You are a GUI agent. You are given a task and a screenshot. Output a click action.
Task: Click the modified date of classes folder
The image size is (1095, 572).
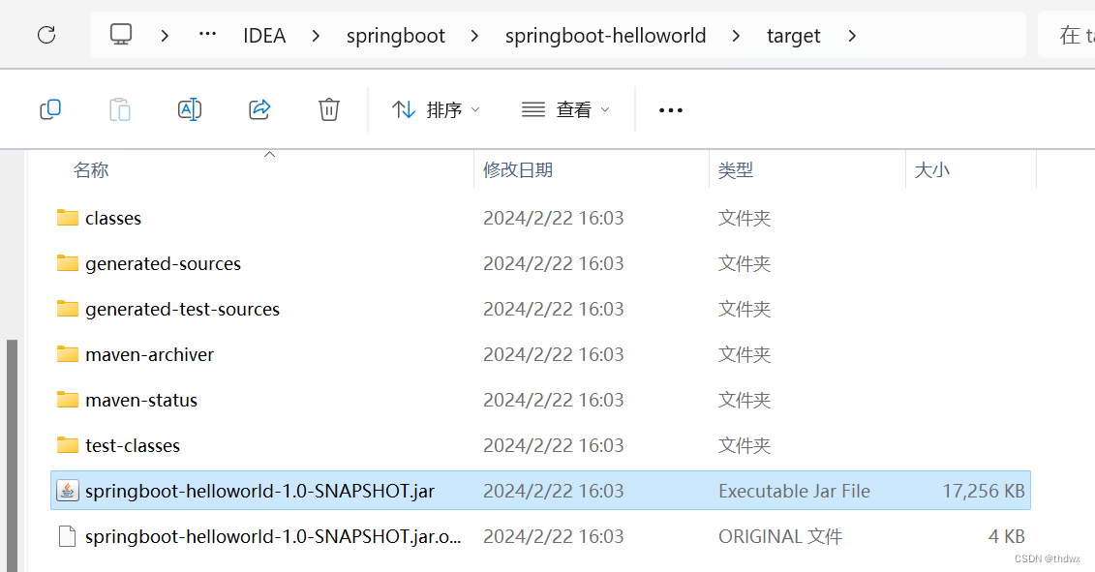tap(553, 218)
